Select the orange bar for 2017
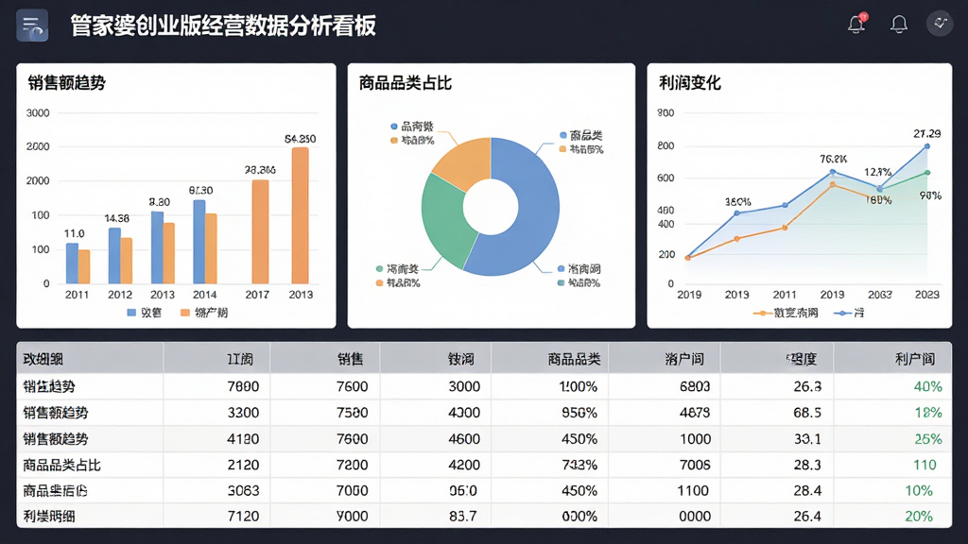Viewport: 968px width, 544px height. point(260,232)
